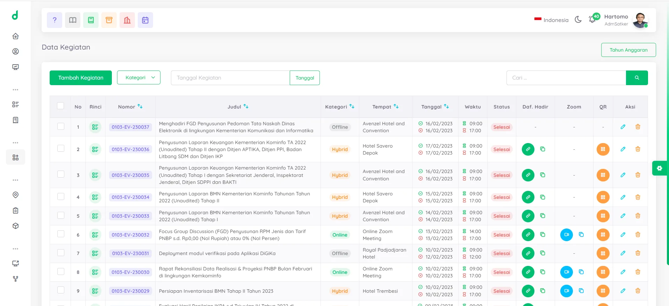Open settings gear tab on right edge
Viewport: 669px width, 306px height.
pos(660,168)
